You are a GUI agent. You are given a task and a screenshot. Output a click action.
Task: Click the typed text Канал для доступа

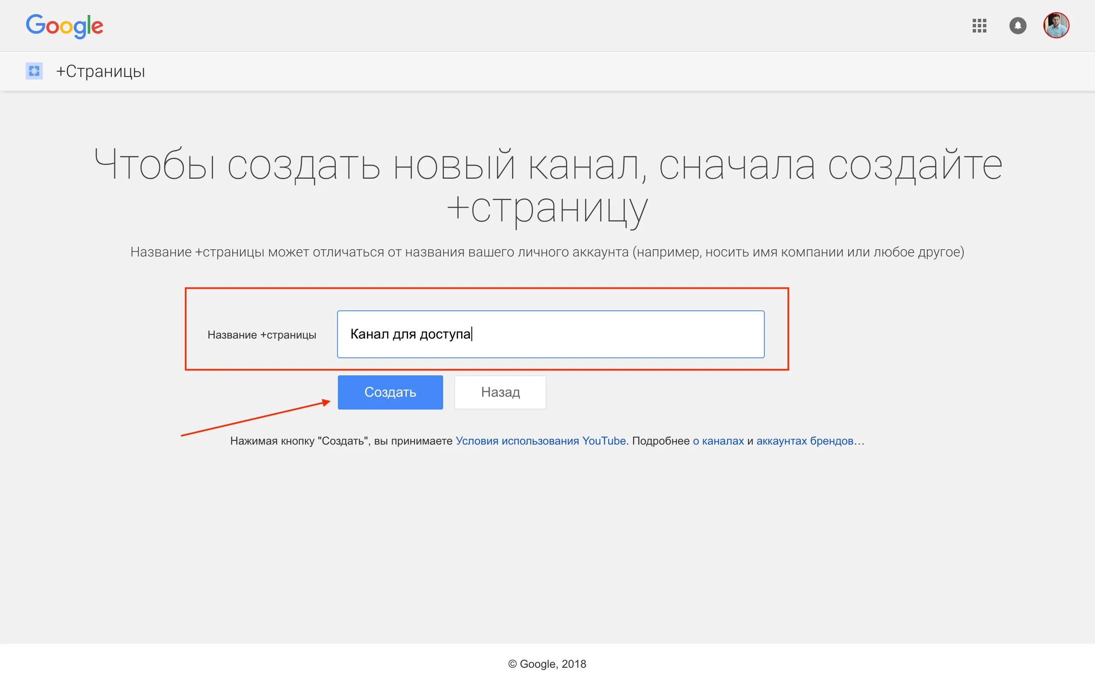pos(410,334)
